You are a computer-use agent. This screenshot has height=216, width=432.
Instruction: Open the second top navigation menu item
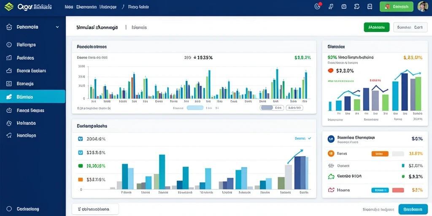(86, 7)
